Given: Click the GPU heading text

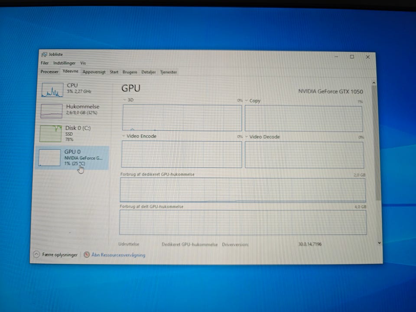Looking at the screenshot, I should [x=131, y=88].
